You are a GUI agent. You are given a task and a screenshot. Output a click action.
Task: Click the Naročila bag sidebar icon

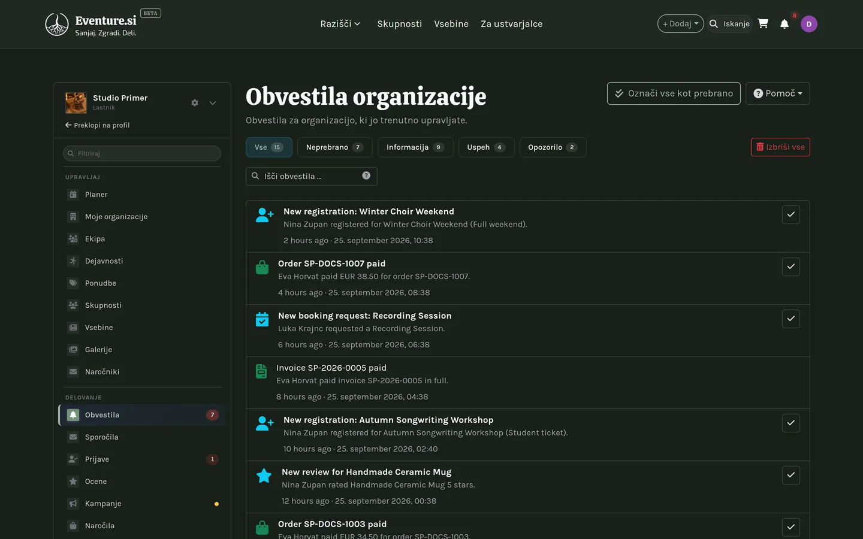tap(73, 526)
